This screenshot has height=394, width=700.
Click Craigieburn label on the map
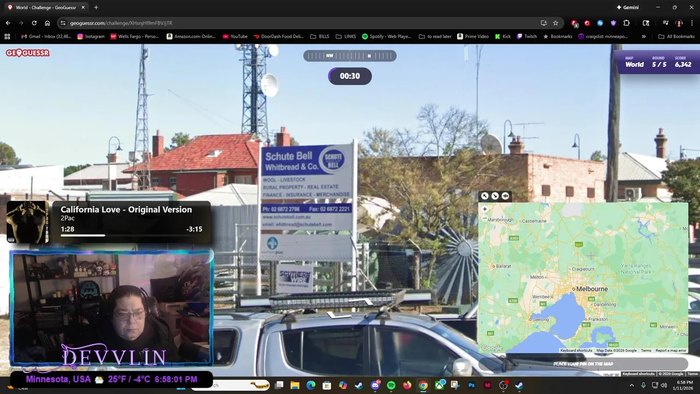[582, 269]
